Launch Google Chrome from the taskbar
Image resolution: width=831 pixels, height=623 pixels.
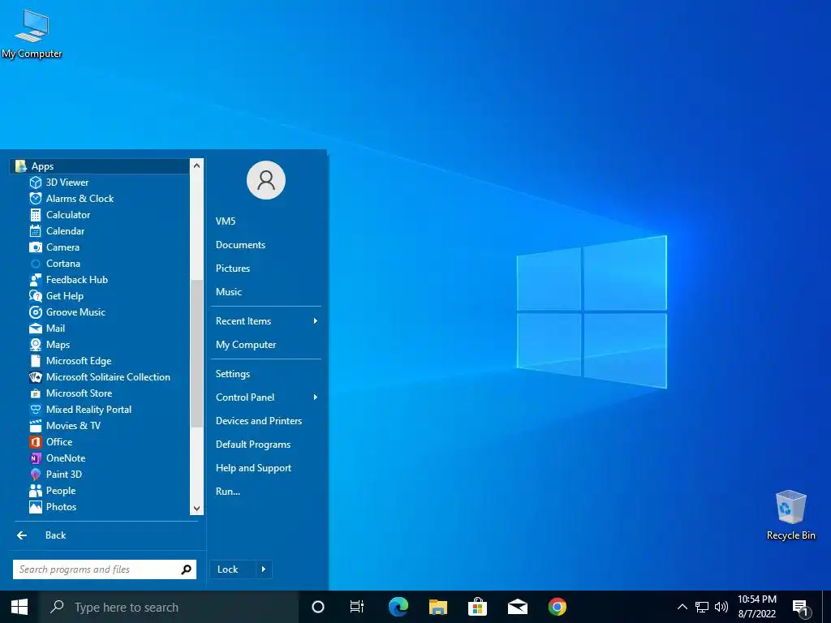tap(557, 607)
